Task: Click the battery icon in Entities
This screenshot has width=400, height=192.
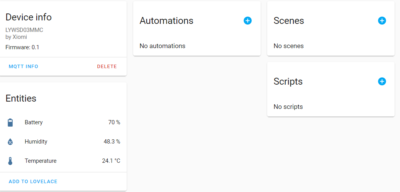Action: 10,123
